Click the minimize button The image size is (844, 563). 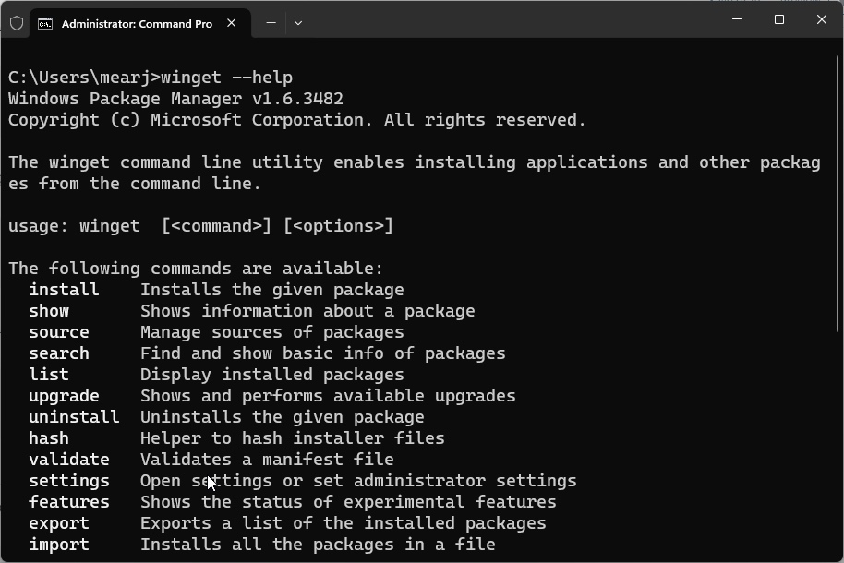tap(736, 19)
